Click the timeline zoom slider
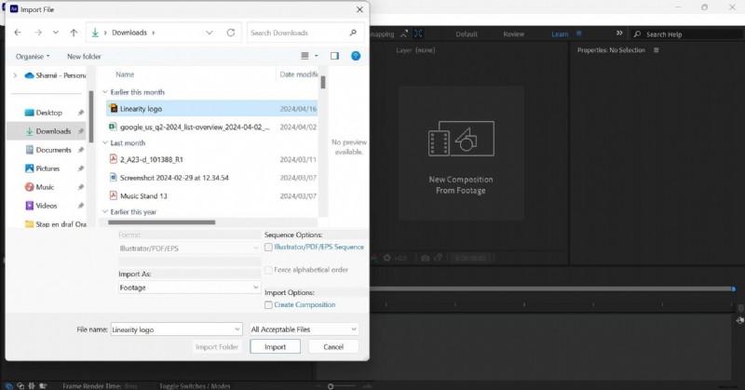The height and width of the screenshot is (390, 745). (x=330, y=385)
